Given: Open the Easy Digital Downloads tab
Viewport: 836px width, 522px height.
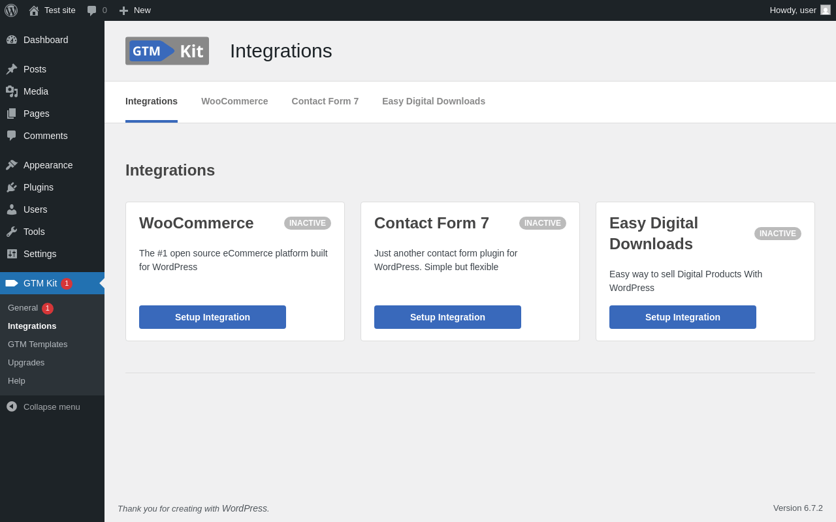Looking at the screenshot, I should coord(434,101).
